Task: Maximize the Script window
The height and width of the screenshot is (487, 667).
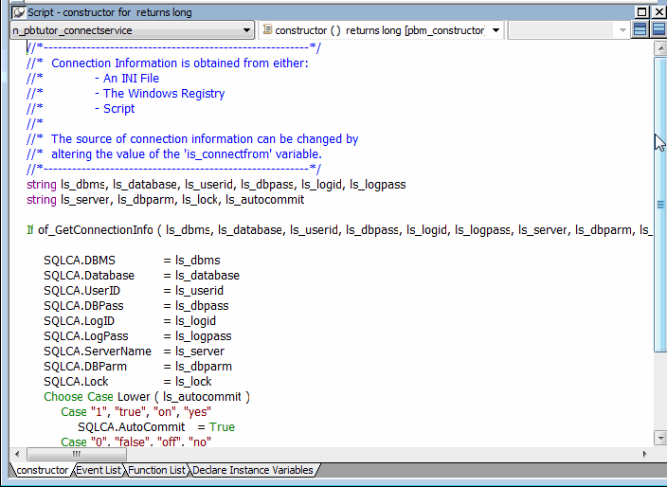Action: point(641,11)
